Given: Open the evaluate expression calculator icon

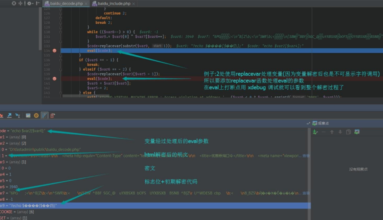Looking at the screenshot, I should pyautogui.click(x=28, y=115).
